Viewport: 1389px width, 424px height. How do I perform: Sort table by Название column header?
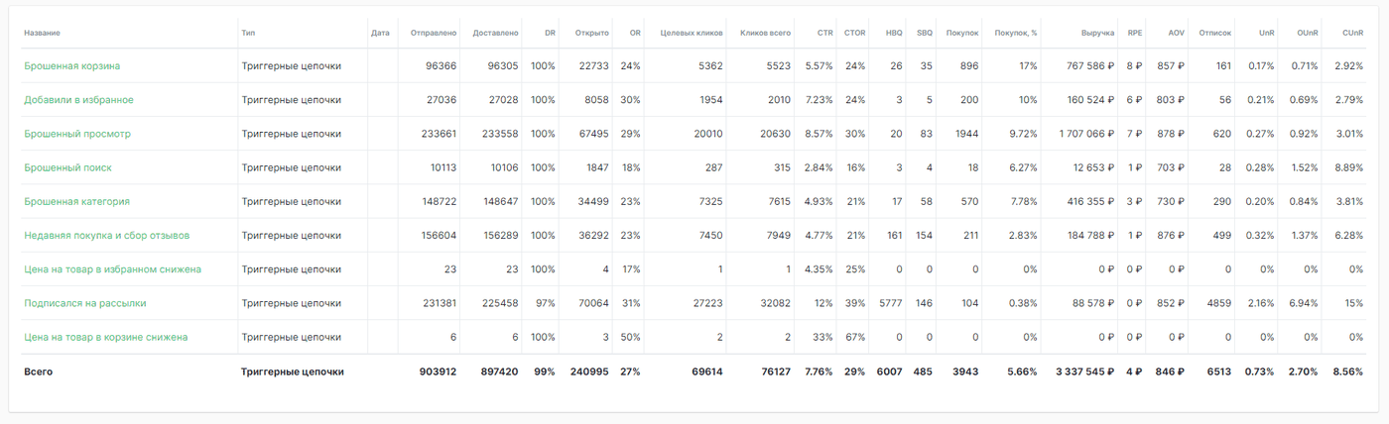tap(42, 33)
